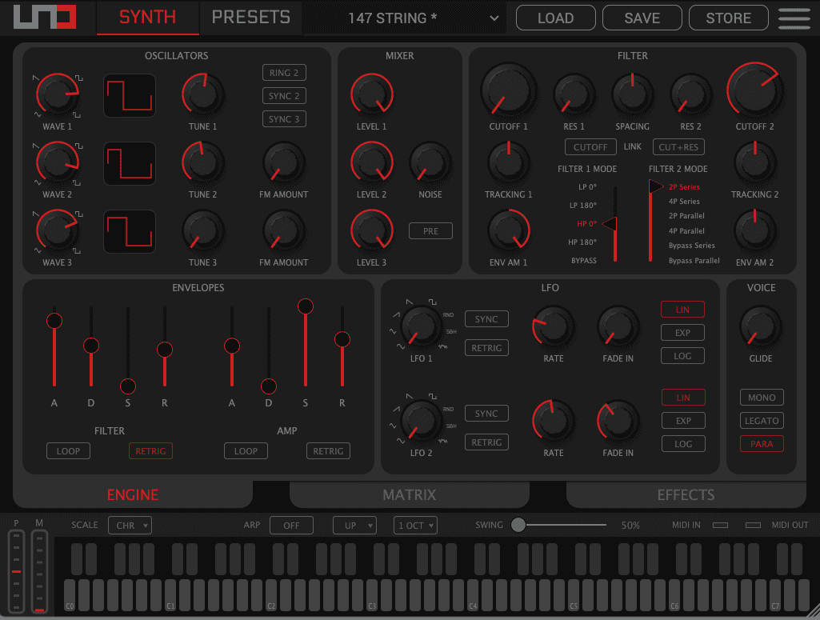This screenshot has width=820, height=620.
Task: Open the hamburger menu icon
Action: tap(794, 18)
